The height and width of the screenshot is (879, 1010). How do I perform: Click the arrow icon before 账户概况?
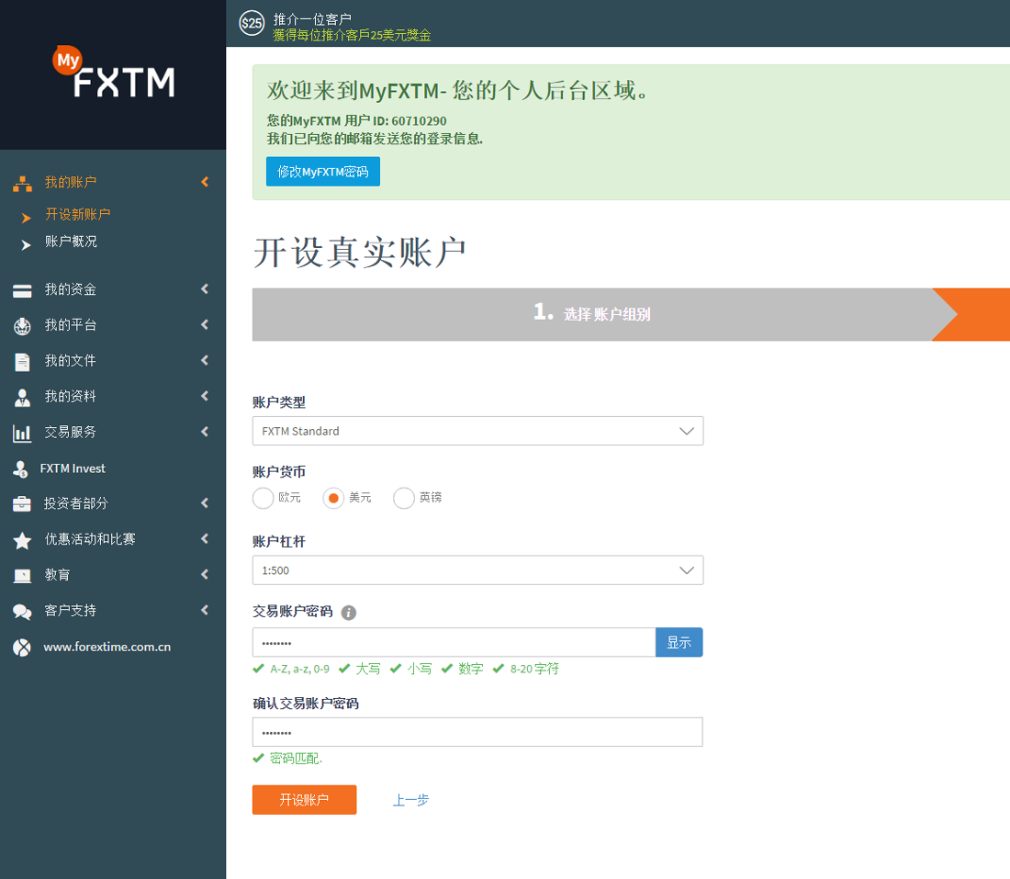tap(26, 245)
